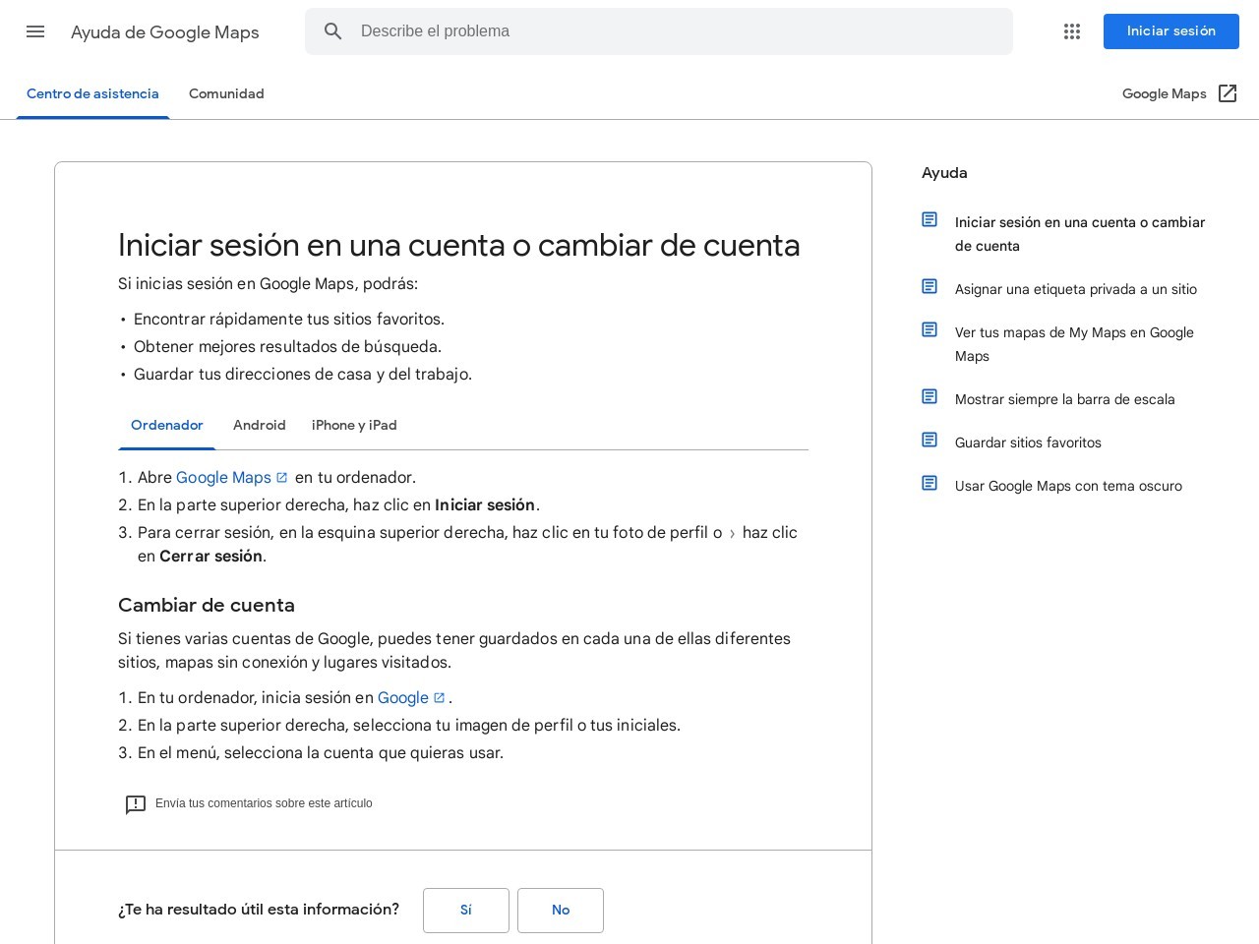Open Ver tus mapas de My Maps article
Image resolution: width=1259 pixels, height=944 pixels.
1074,344
